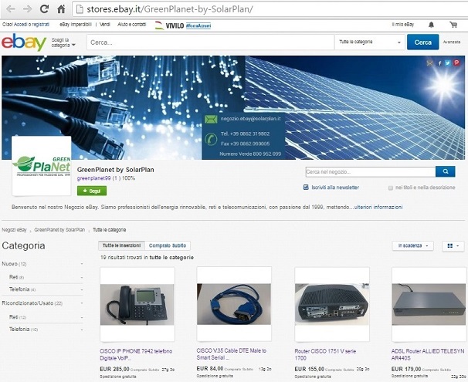This screenshot has width=468, height=382.
Task: Open the notifications bell icon
Action: pos(431,25)
